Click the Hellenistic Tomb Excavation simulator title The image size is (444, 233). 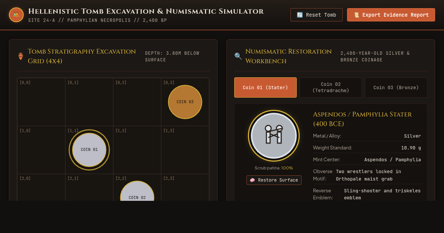coord(146,11)
